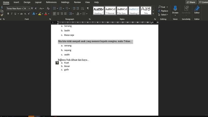Cut selection with scissors icon
Viewport: 208px width, 117px height.
click(x=2, y=7)
